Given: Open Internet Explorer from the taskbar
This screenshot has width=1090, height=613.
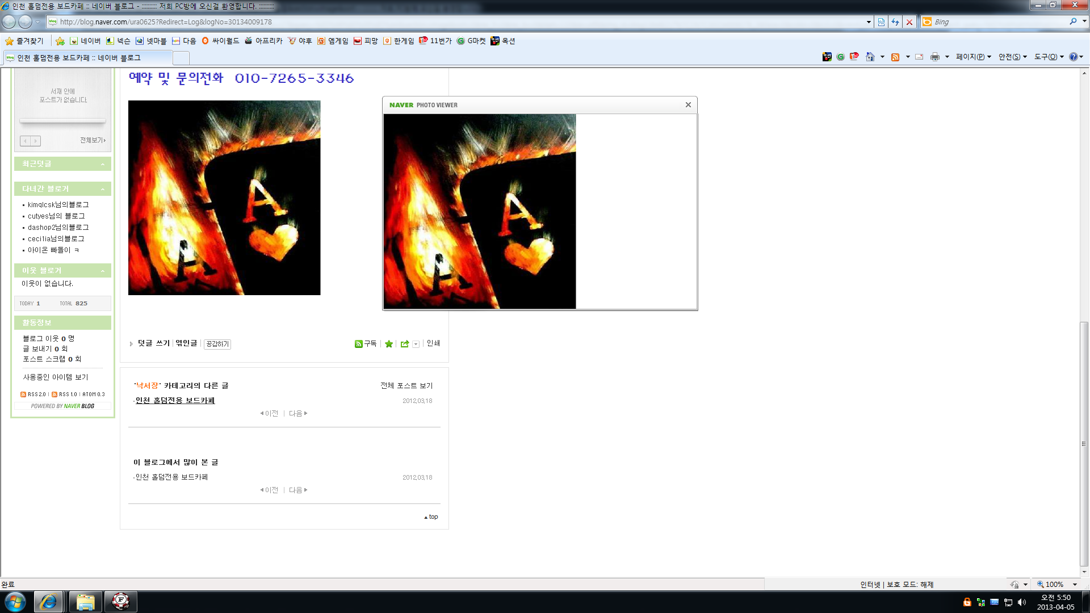Looking at the screenshot, I should [x=48, y=602].
